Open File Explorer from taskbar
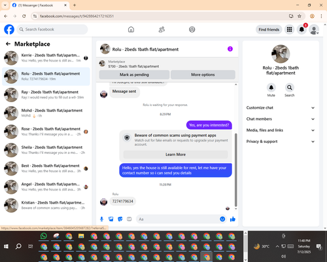Viewport: 327px width, 262px height. (x=81, y=236)
